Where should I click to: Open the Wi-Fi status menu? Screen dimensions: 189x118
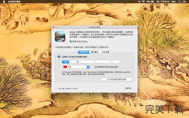coord(143,2)
